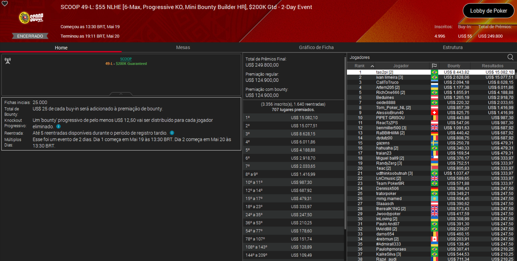The height and width of the screenshot is (261, 517).
Task: Open the Estrutura tab
Action: pos(453,47)
